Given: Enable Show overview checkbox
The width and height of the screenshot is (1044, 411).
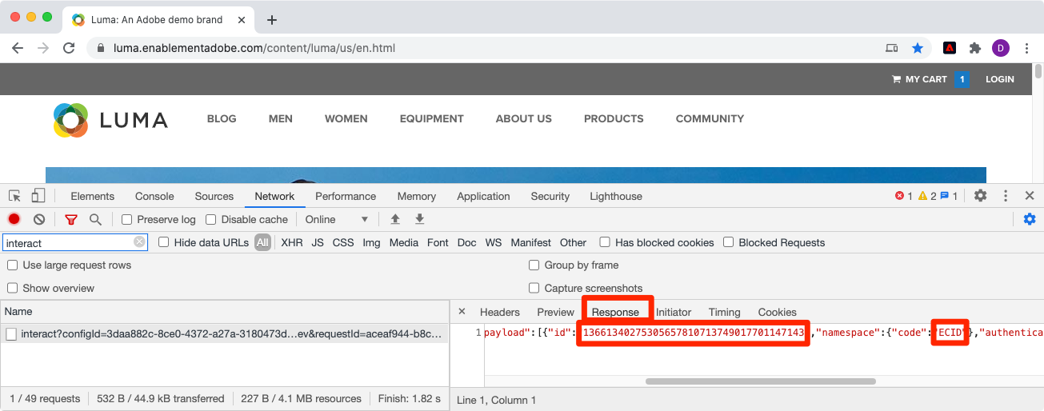Looking at the screenshot, I should pyautogui.click(x=13, y=288).
